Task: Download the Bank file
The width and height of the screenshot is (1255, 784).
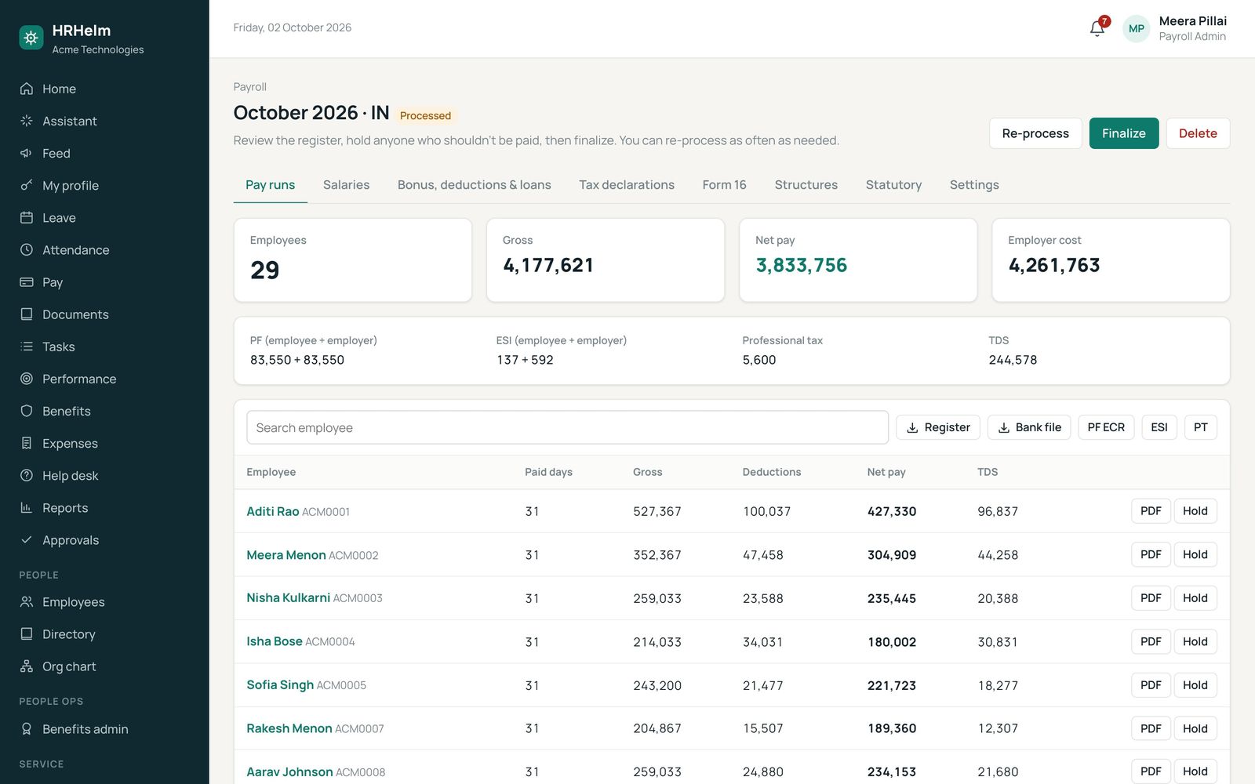Action: click(x=1029, y=427)
